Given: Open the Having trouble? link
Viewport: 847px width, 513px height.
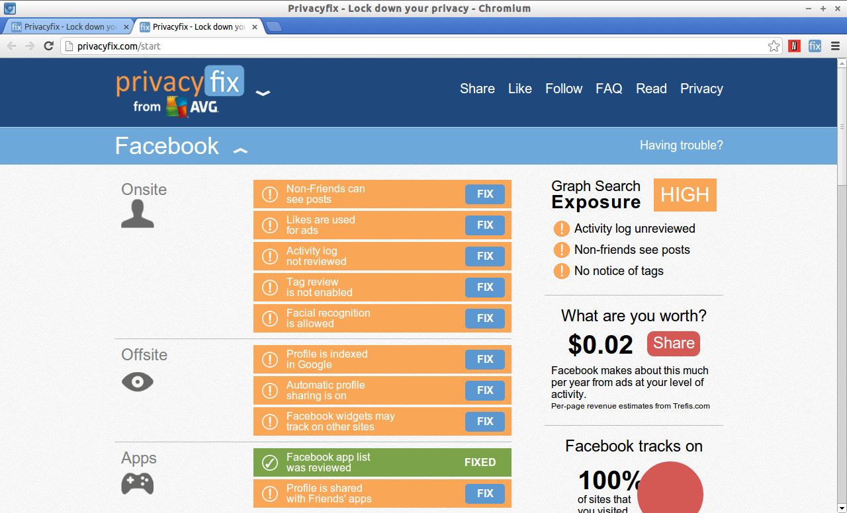Looking at the screenshot, I should (x=682, y=145).
